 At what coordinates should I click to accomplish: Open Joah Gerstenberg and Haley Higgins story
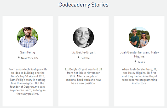(139, 54)
